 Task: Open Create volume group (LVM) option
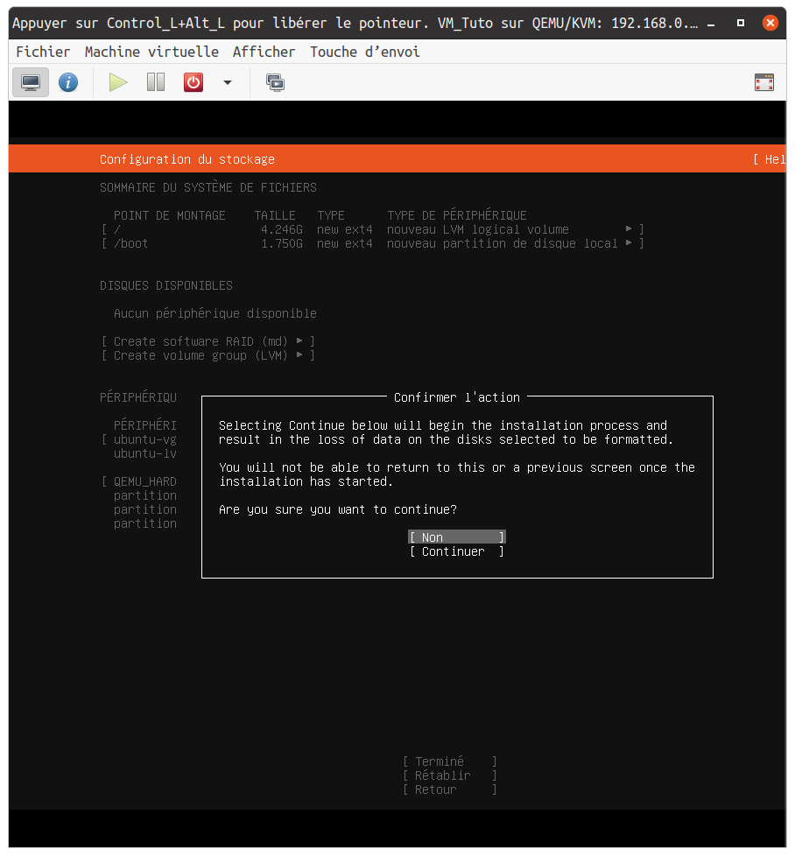click(x=208, y=355)
